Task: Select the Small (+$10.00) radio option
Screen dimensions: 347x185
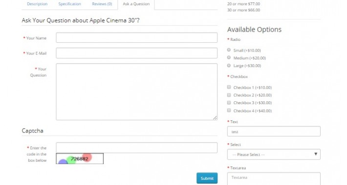Action: tap(229, 50)
